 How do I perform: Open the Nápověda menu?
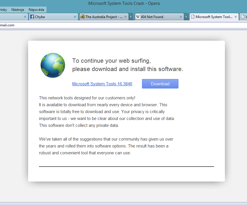coord(36,10)
